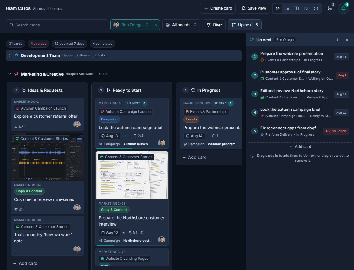Click UP NEXT 4 badge on MARKETINGC-5
The image size is (354, 270).
136,103
